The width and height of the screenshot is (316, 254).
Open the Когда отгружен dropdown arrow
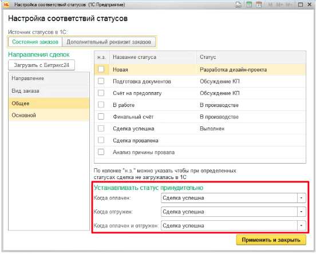(x=301, y=212)
